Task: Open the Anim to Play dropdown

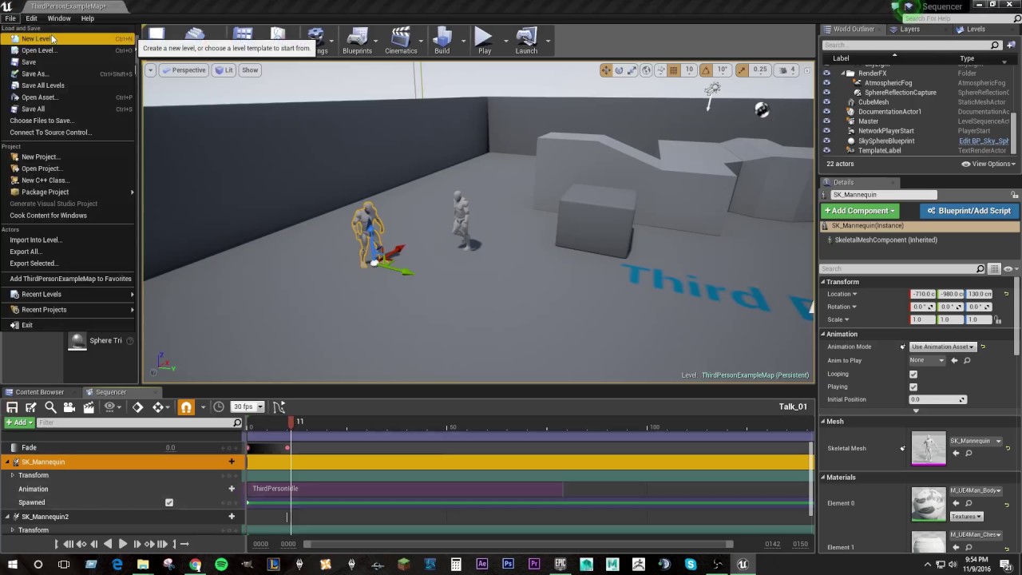Action: click(928, 360)
